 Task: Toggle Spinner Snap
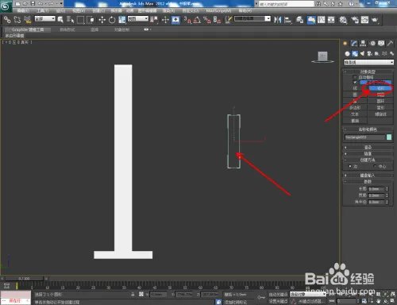(217, 20)
